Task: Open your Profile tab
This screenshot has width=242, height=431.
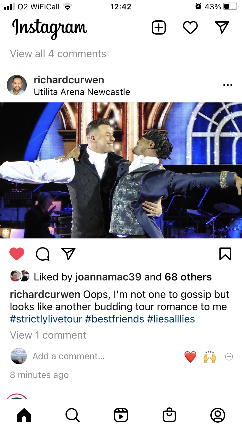Action: (x=218, y=415)
